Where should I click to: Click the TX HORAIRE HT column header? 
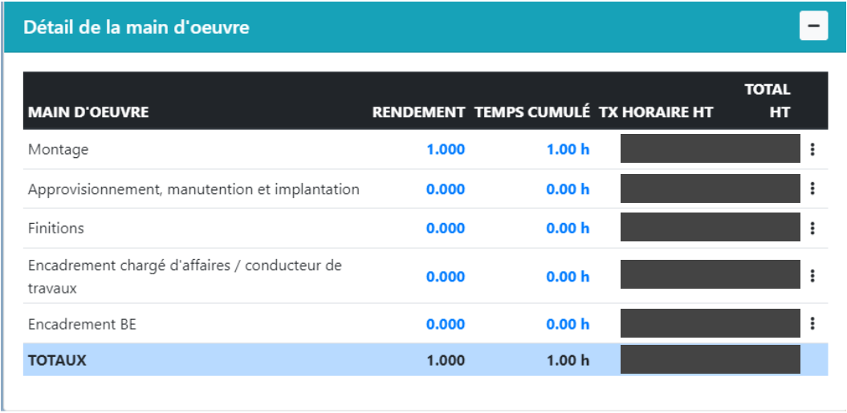pos(656,113)
